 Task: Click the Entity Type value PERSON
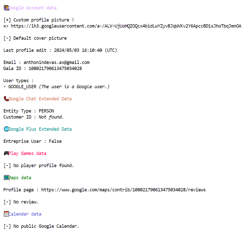(x=46, y=111)
